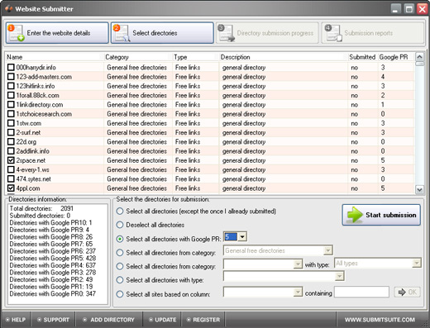The image size is (430, 328).
Task: Select the 2-surf.net row name
Action: point(28,132)
